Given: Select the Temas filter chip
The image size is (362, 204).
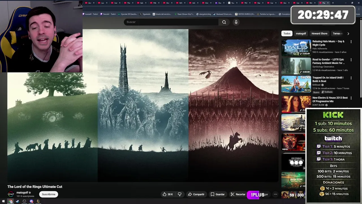Looking at the screenshot, I should click(x=338, y=33).
